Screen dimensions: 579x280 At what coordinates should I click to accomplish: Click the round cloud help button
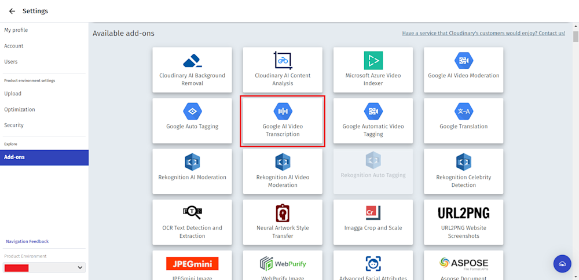point(562,264)
